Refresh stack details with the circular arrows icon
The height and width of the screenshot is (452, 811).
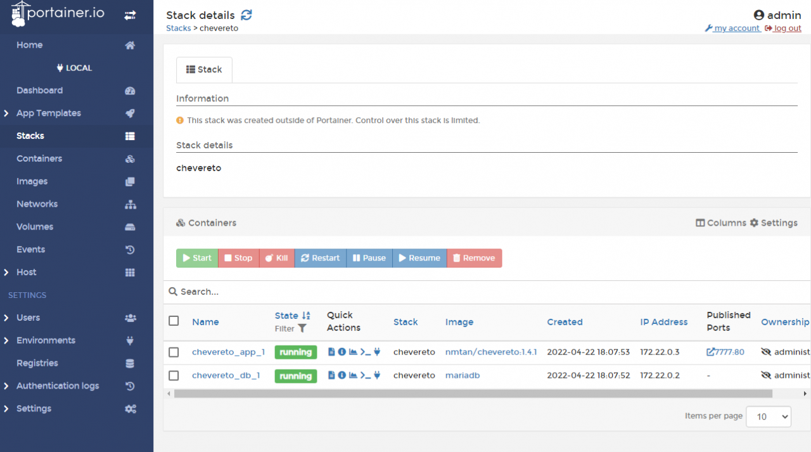point(246,15)
